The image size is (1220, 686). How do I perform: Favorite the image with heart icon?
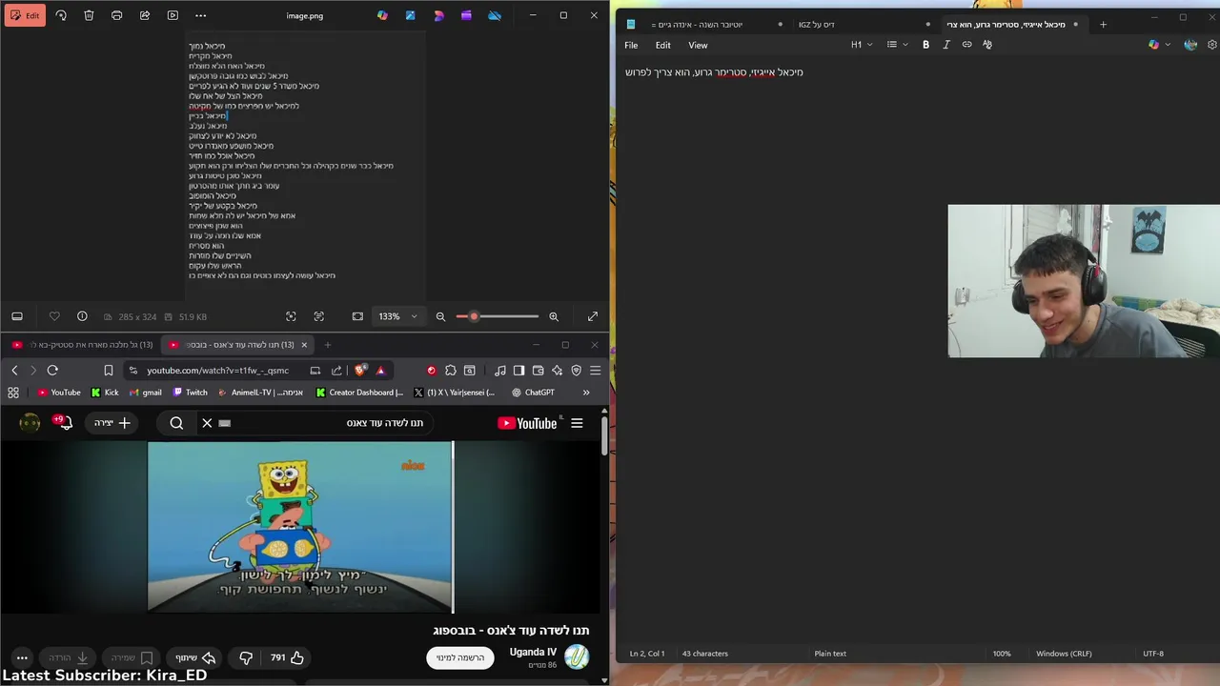click(54, 316)
